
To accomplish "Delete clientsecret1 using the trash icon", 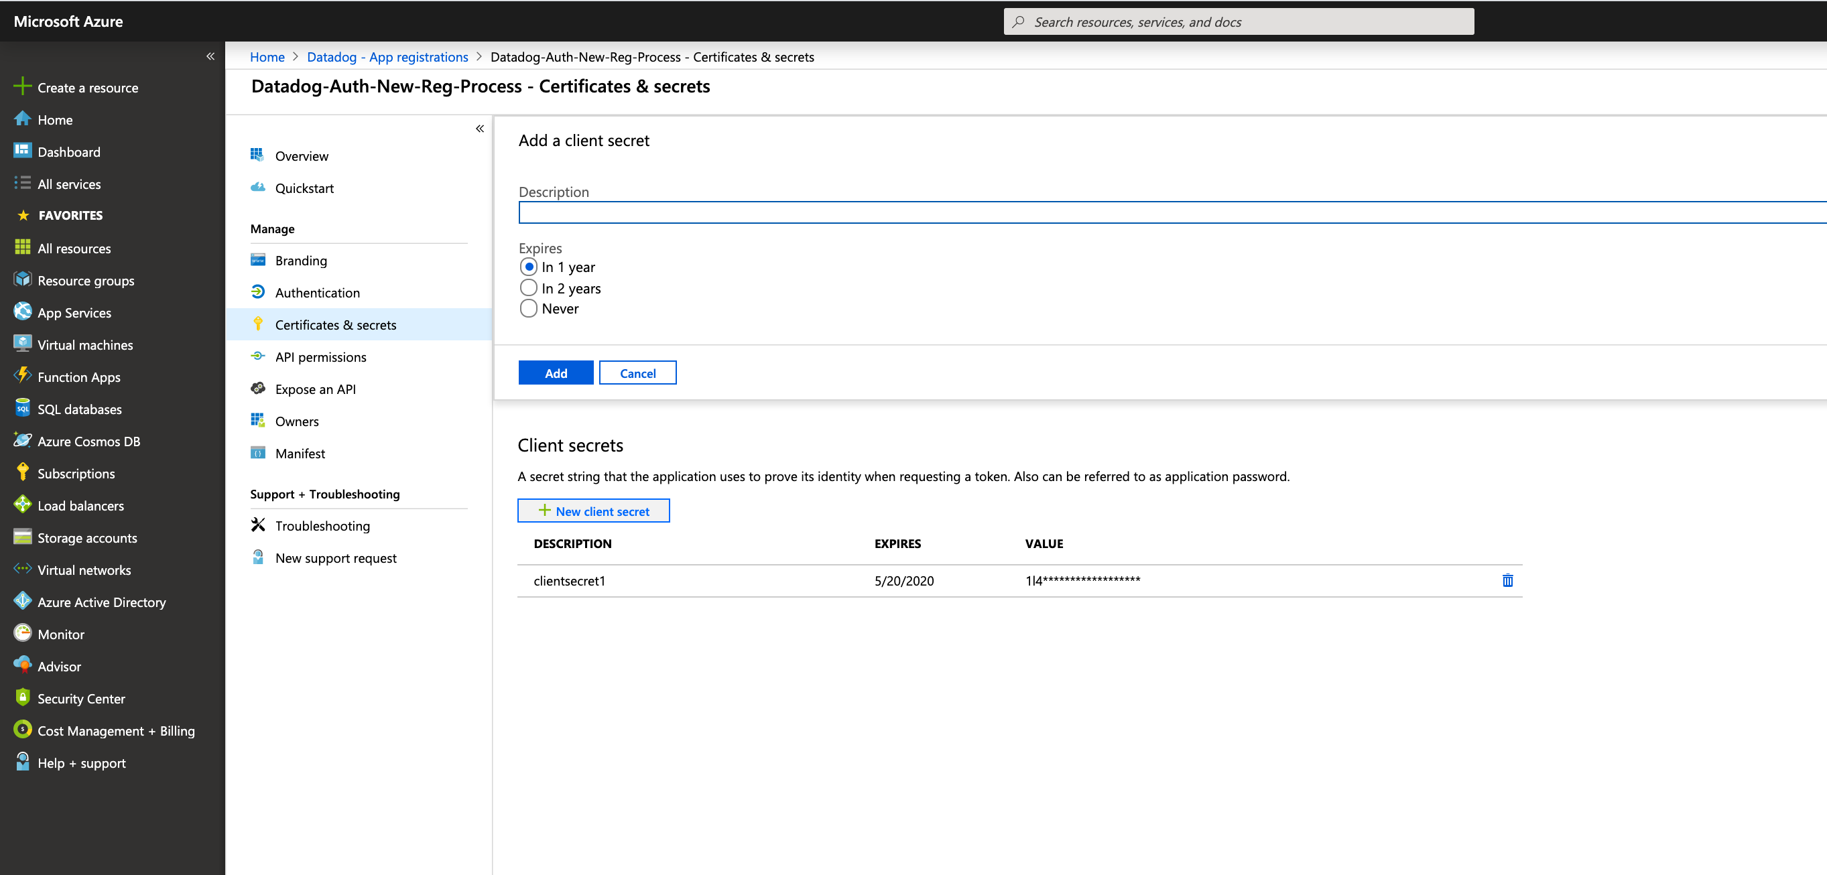I will point(1508,580).
